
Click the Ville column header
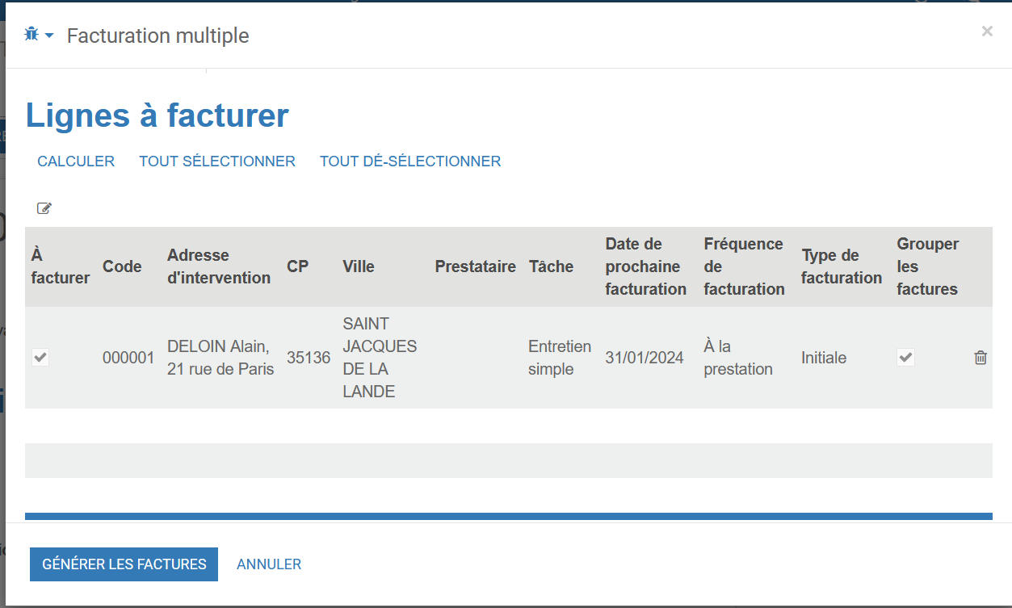tap(359, 266)
